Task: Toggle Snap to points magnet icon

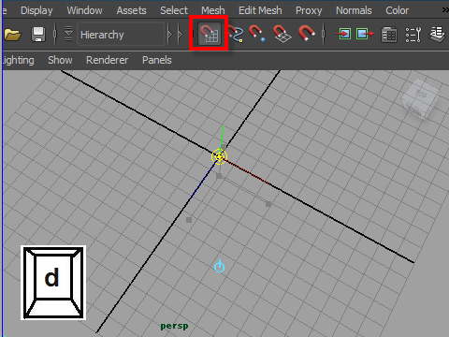Action: (x=257, y=34)
